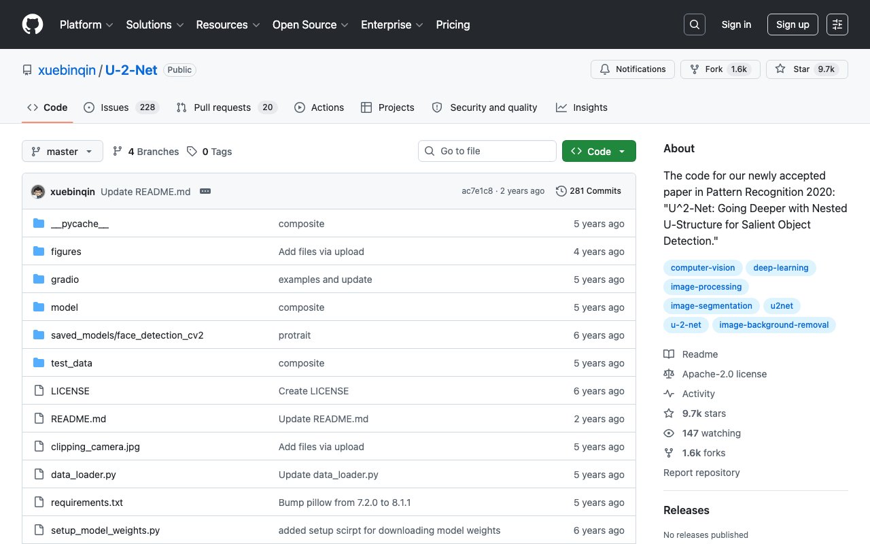Select the image-background-removal topic tag
870x544 pixels.
[774, 325]
